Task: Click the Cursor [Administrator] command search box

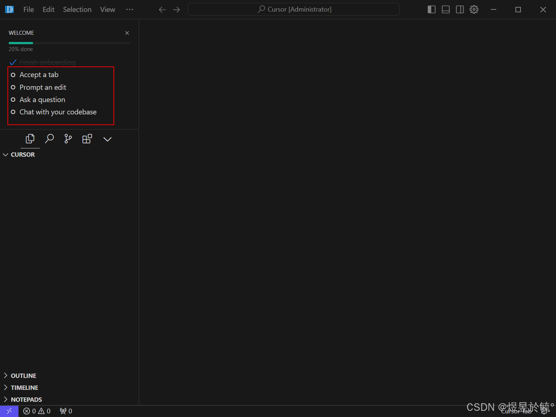Action: click(x=294, y=9)
